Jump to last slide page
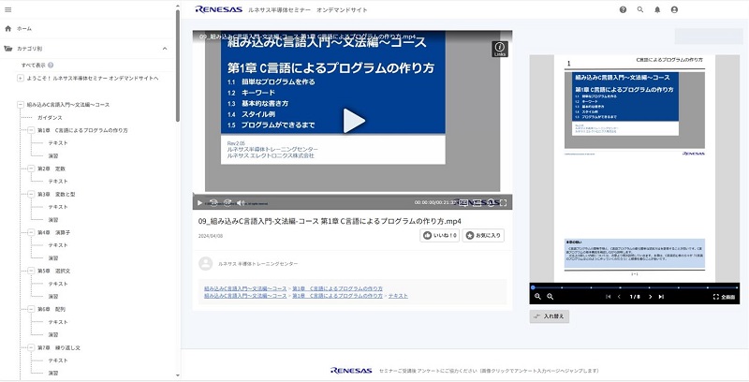The width and height of the screenshot is (749, 382). click(x=661, y=297)
